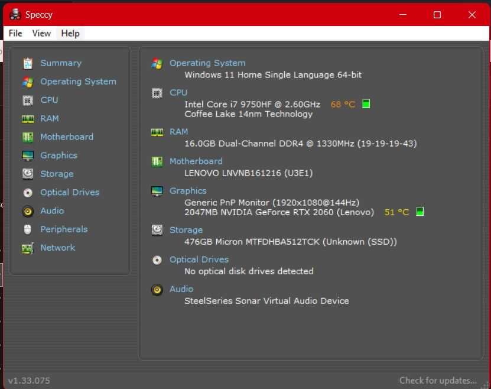Click the No optical disk drives detected text

pos(249,271)
